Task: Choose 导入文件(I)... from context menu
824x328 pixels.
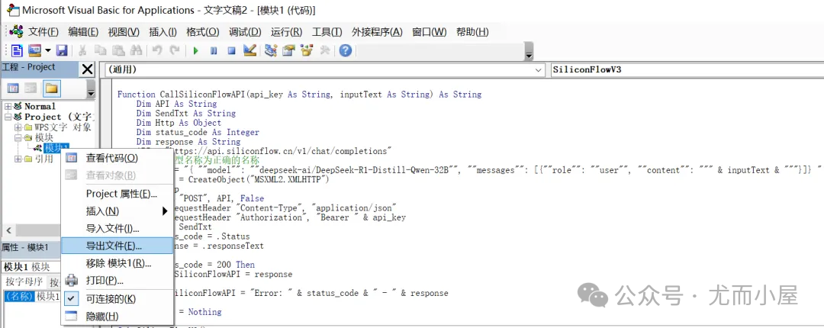Action: [117, 229]
